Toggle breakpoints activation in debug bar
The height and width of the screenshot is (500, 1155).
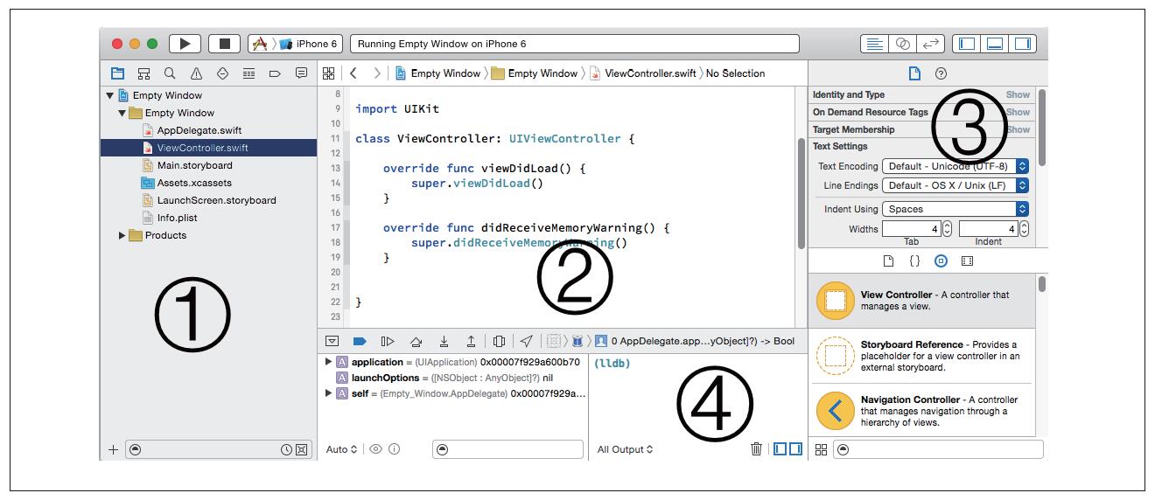tap(359, 341)
